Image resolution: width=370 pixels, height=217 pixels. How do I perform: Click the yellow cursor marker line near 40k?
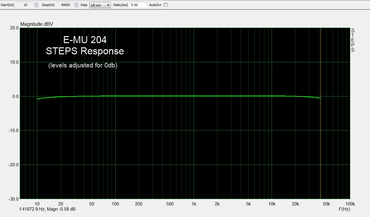coord(321,113)
